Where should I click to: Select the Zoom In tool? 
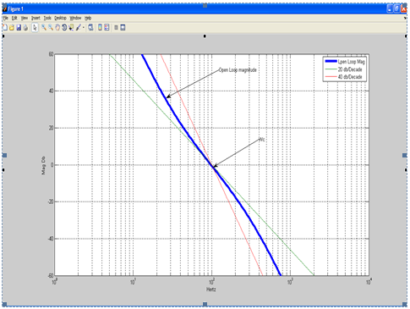[44, 27]
